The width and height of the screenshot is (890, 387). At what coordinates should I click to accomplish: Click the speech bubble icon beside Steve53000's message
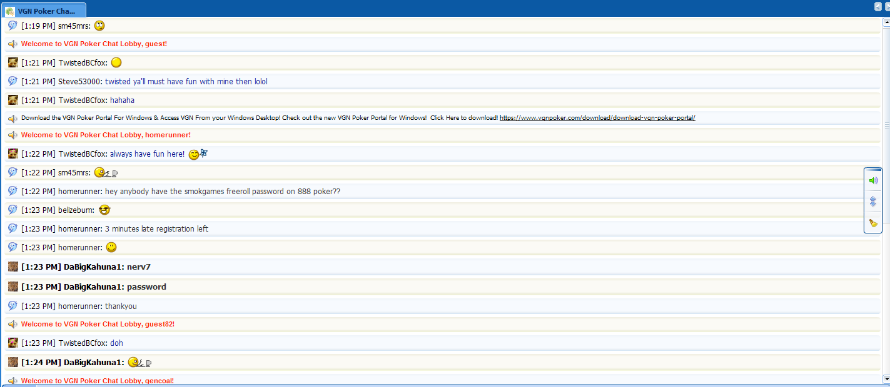[13, 81]
